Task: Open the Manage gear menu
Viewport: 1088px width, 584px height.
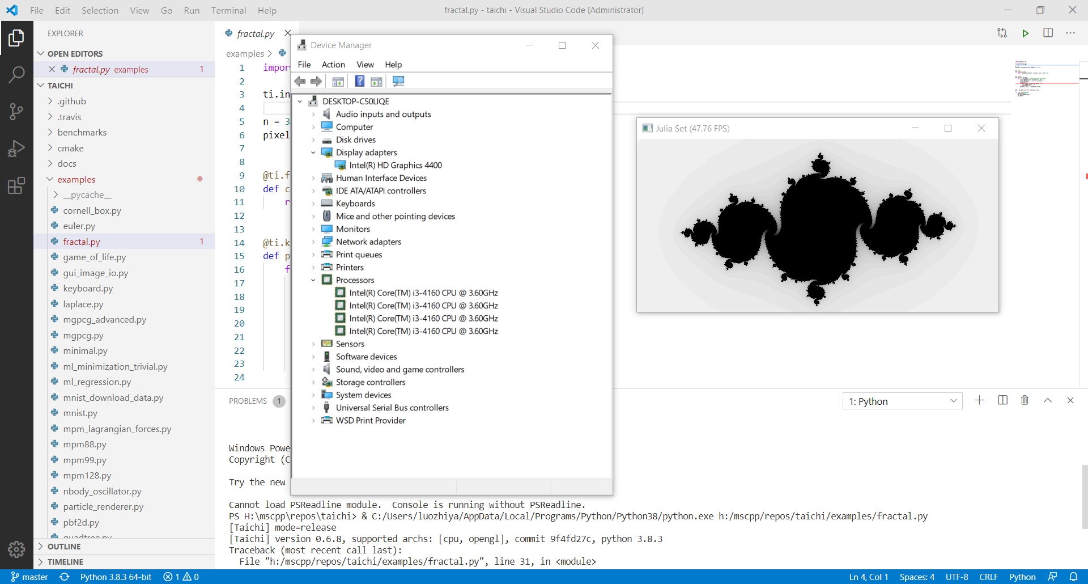Action: [16, 549]
